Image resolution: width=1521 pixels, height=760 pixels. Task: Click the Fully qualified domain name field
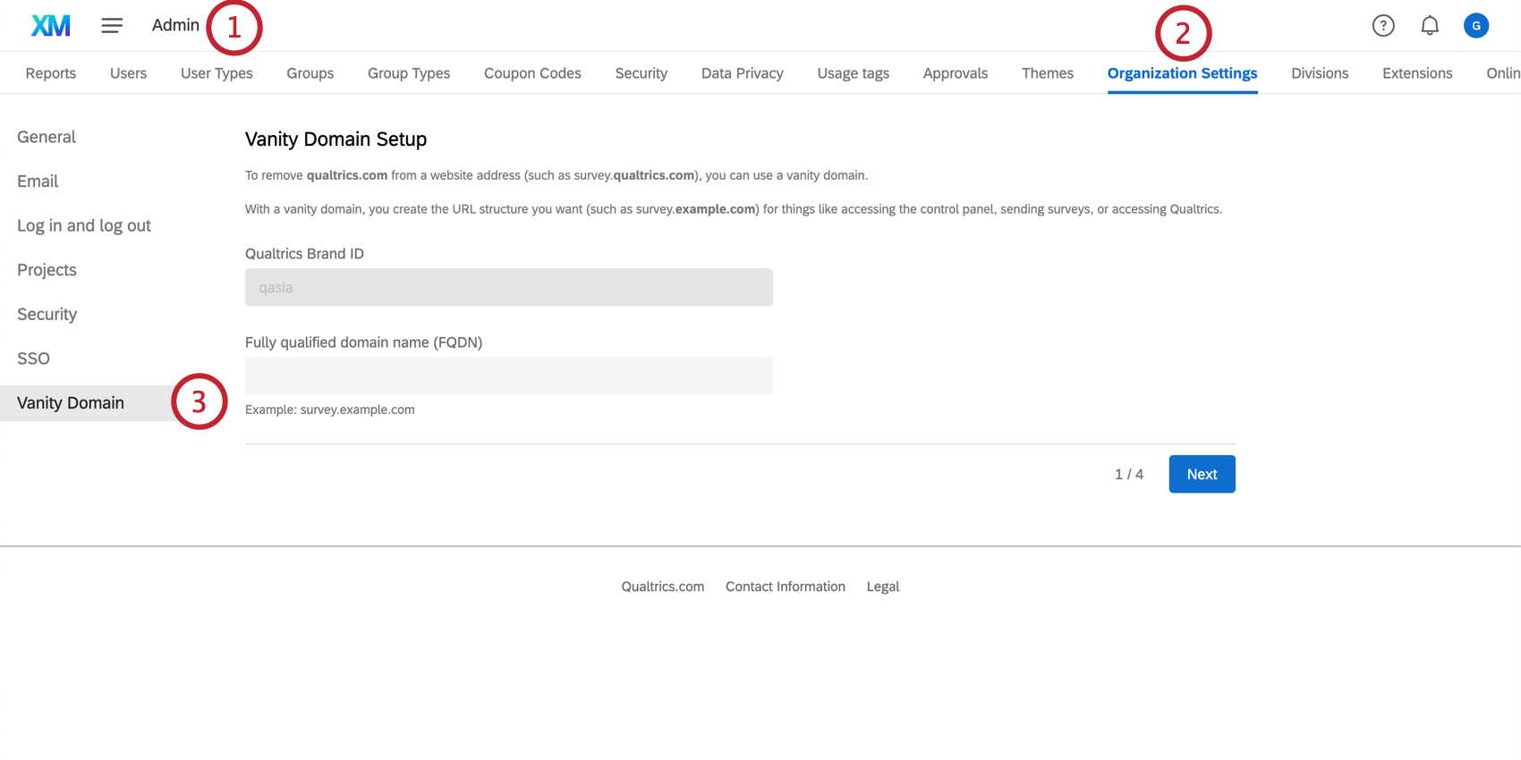pos(508,376)
